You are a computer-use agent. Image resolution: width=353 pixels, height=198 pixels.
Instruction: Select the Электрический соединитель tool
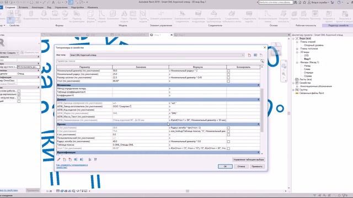(182, 16)
